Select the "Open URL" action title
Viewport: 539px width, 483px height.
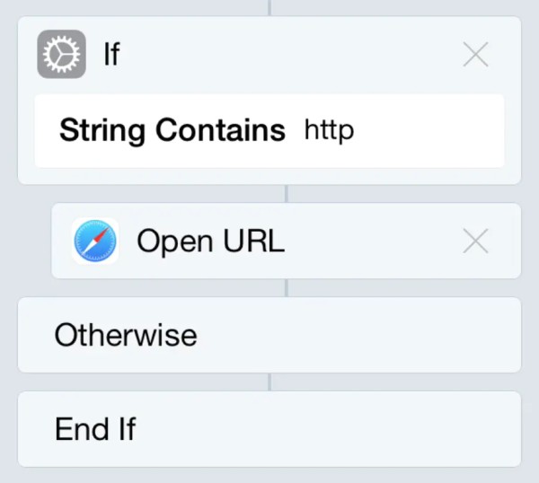click(211, 241)
